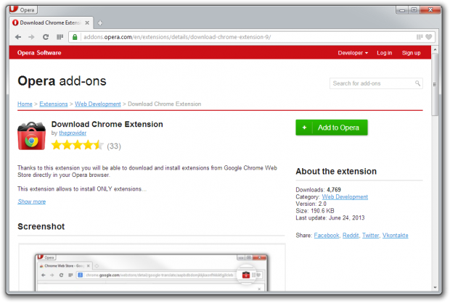This screenshot has width=450, height=303.
Task: Open the Opera menu button
Action: coord(23,9)
